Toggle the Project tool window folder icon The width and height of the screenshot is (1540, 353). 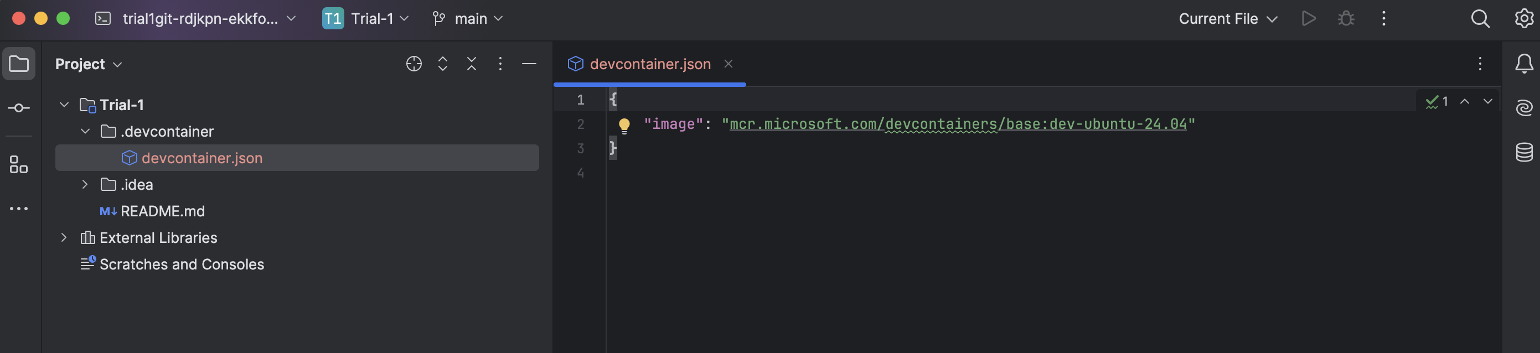18,64
